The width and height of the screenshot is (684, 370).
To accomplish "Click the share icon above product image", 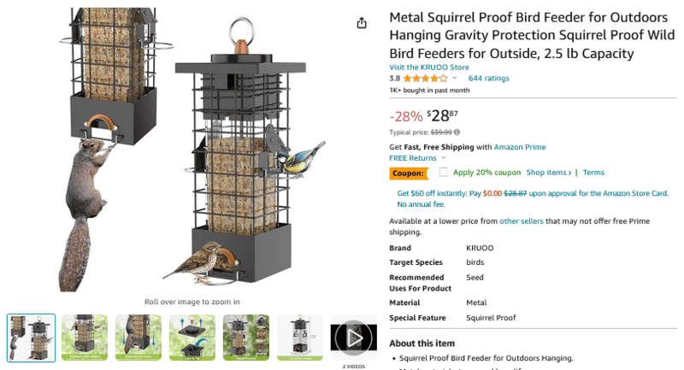I will coord(362,23).
